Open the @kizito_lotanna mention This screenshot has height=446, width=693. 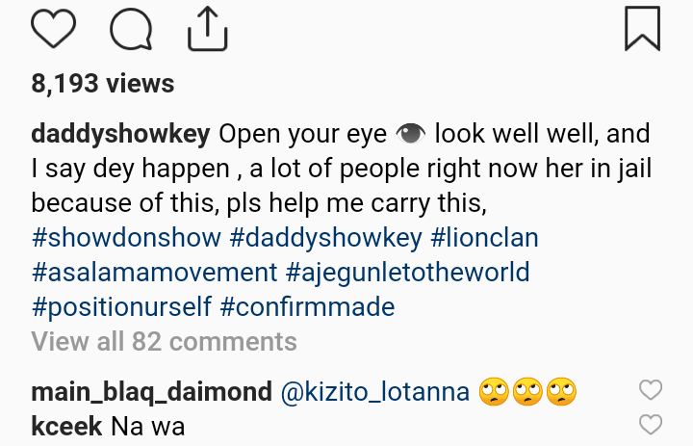coord(375,392)
